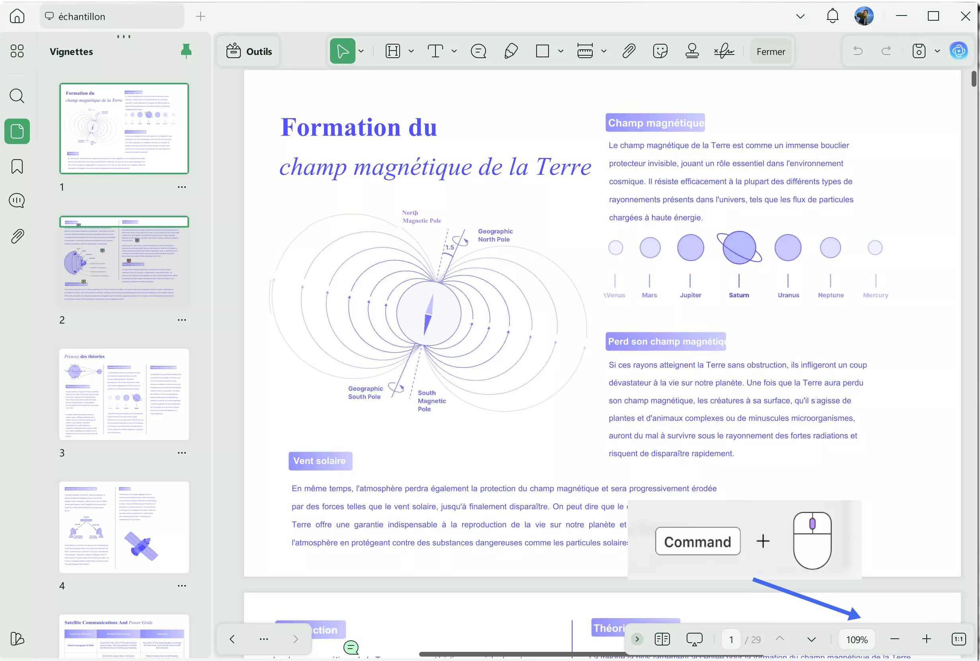Click the bottom-left sidebar edit icon

17,639
